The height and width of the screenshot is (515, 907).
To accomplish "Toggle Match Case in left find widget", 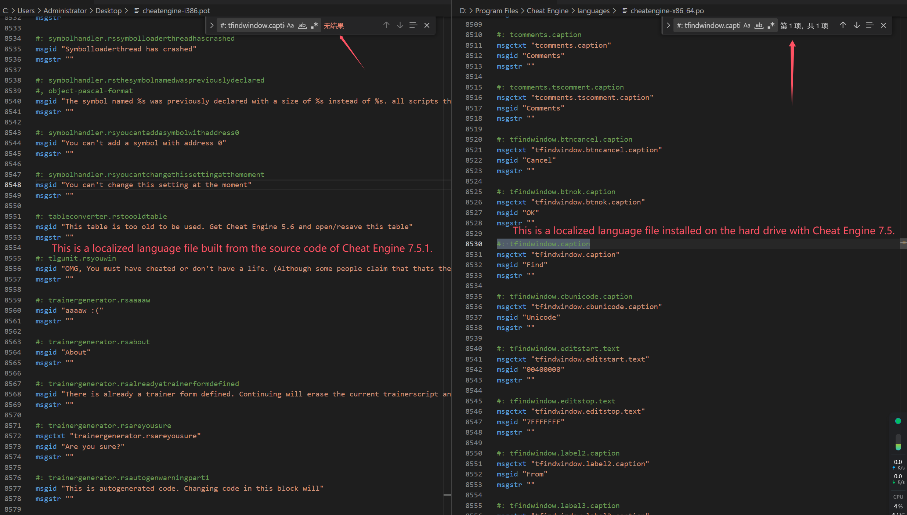I will (x=290, y=25).
